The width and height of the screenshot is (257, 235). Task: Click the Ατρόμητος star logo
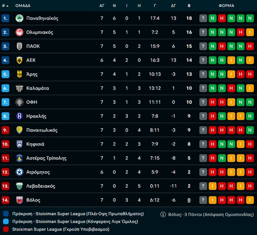click(x=19, y=172)
